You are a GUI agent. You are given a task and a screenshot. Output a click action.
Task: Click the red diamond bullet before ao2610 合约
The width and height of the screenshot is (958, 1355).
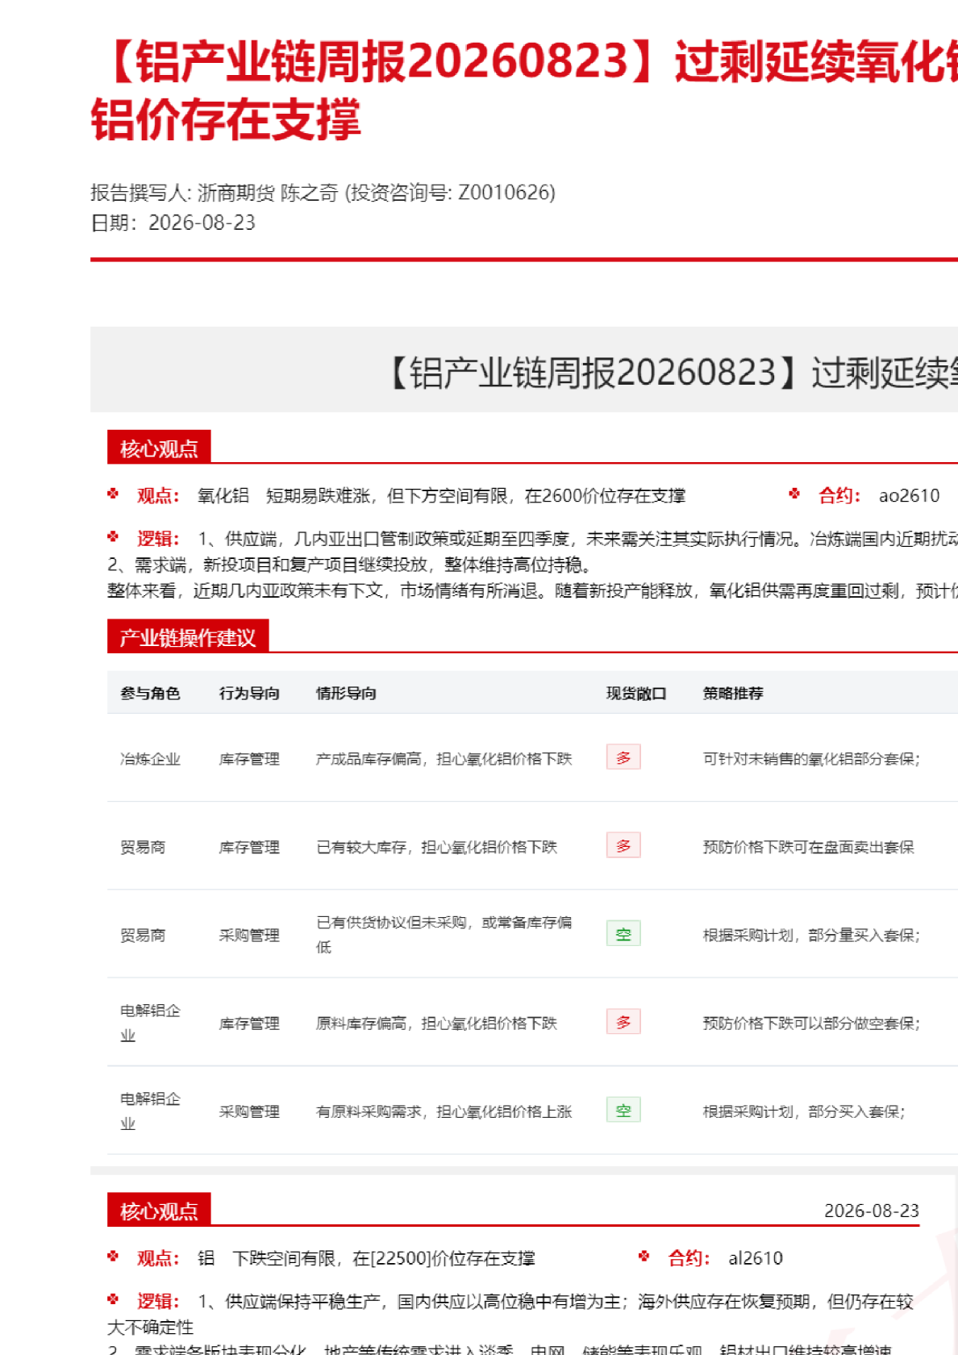coord(794,494)
